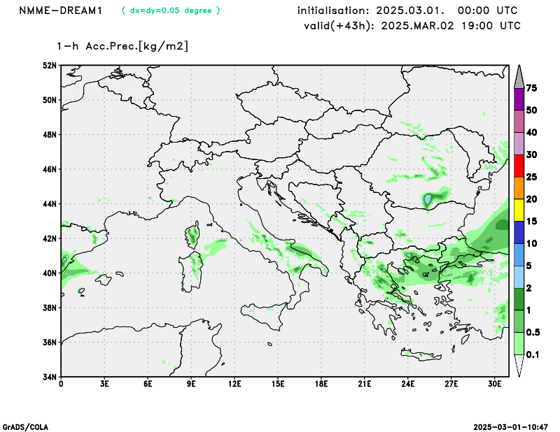
Task: Select the light green 0.1-0.5 colorbar swatch
Action: pyautogui.click(x=519, y=343)
